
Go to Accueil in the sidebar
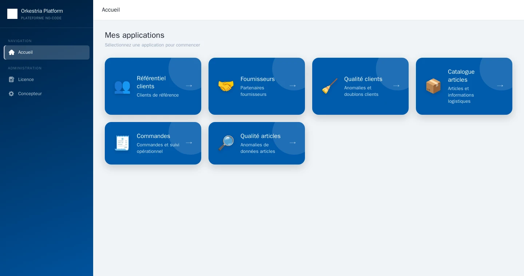tap(47, 52)
